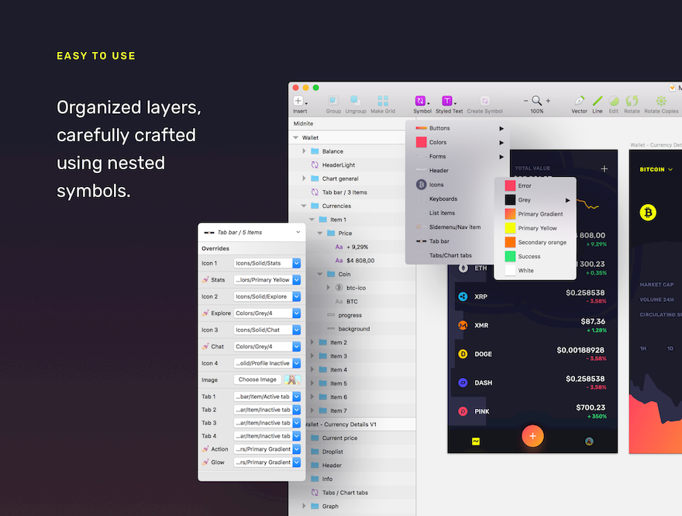The width and height of the screenshot is (682, 516).
Task: Pick the Error color swatch
Action: (510, 186)
